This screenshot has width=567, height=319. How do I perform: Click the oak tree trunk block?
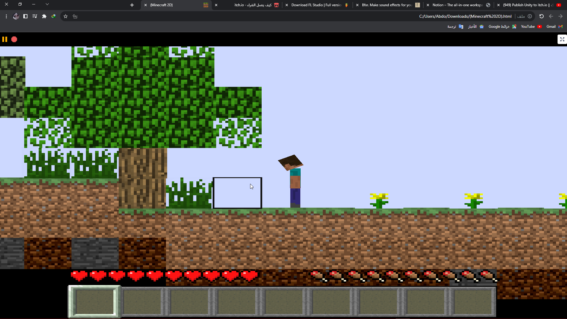(143, 178)
